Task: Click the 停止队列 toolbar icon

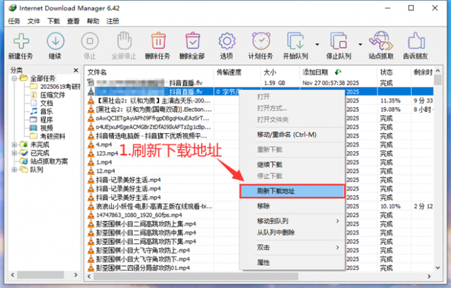Action: [338, 41]
